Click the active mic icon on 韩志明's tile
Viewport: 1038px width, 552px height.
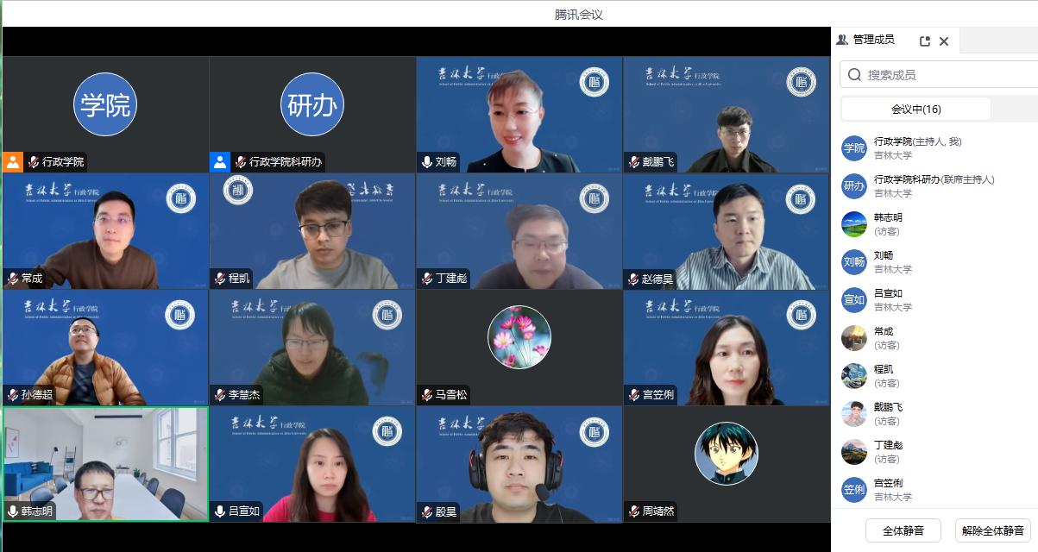click(x=13, y=511)
